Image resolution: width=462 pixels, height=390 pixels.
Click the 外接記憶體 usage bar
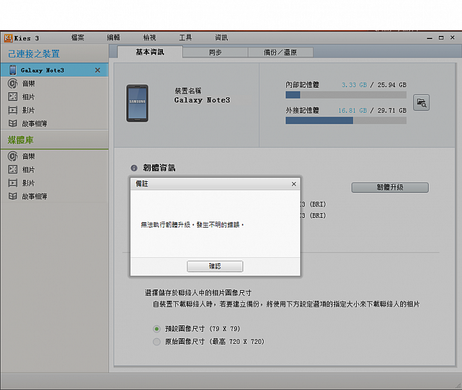pyautogui.click(x=346, y=120)
